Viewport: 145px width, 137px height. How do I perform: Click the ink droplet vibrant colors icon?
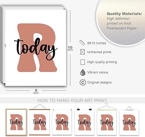tap(83, 72)
